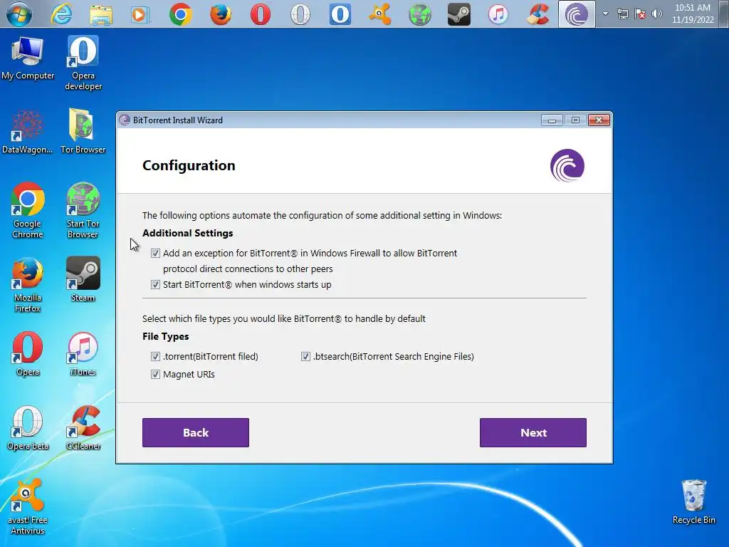Open avast antivirus taskbar icon

[380, 14]
